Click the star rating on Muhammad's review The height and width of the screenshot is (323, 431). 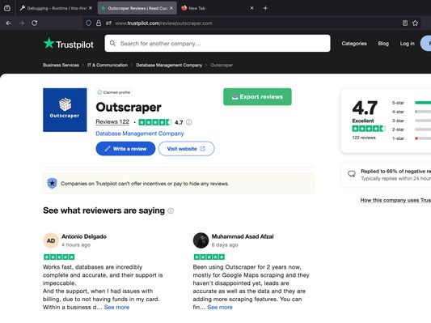(x=209, y=257)
